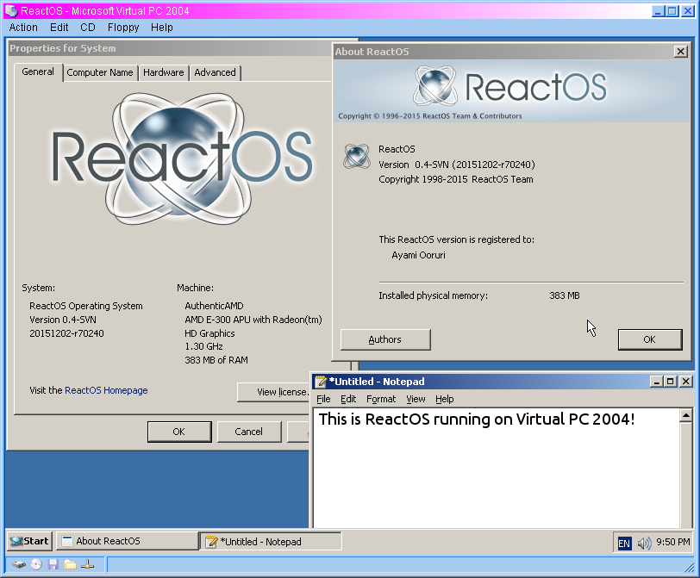Click the hard disk status icon
The image size is (700, 578).
click(x=19, y=564)
